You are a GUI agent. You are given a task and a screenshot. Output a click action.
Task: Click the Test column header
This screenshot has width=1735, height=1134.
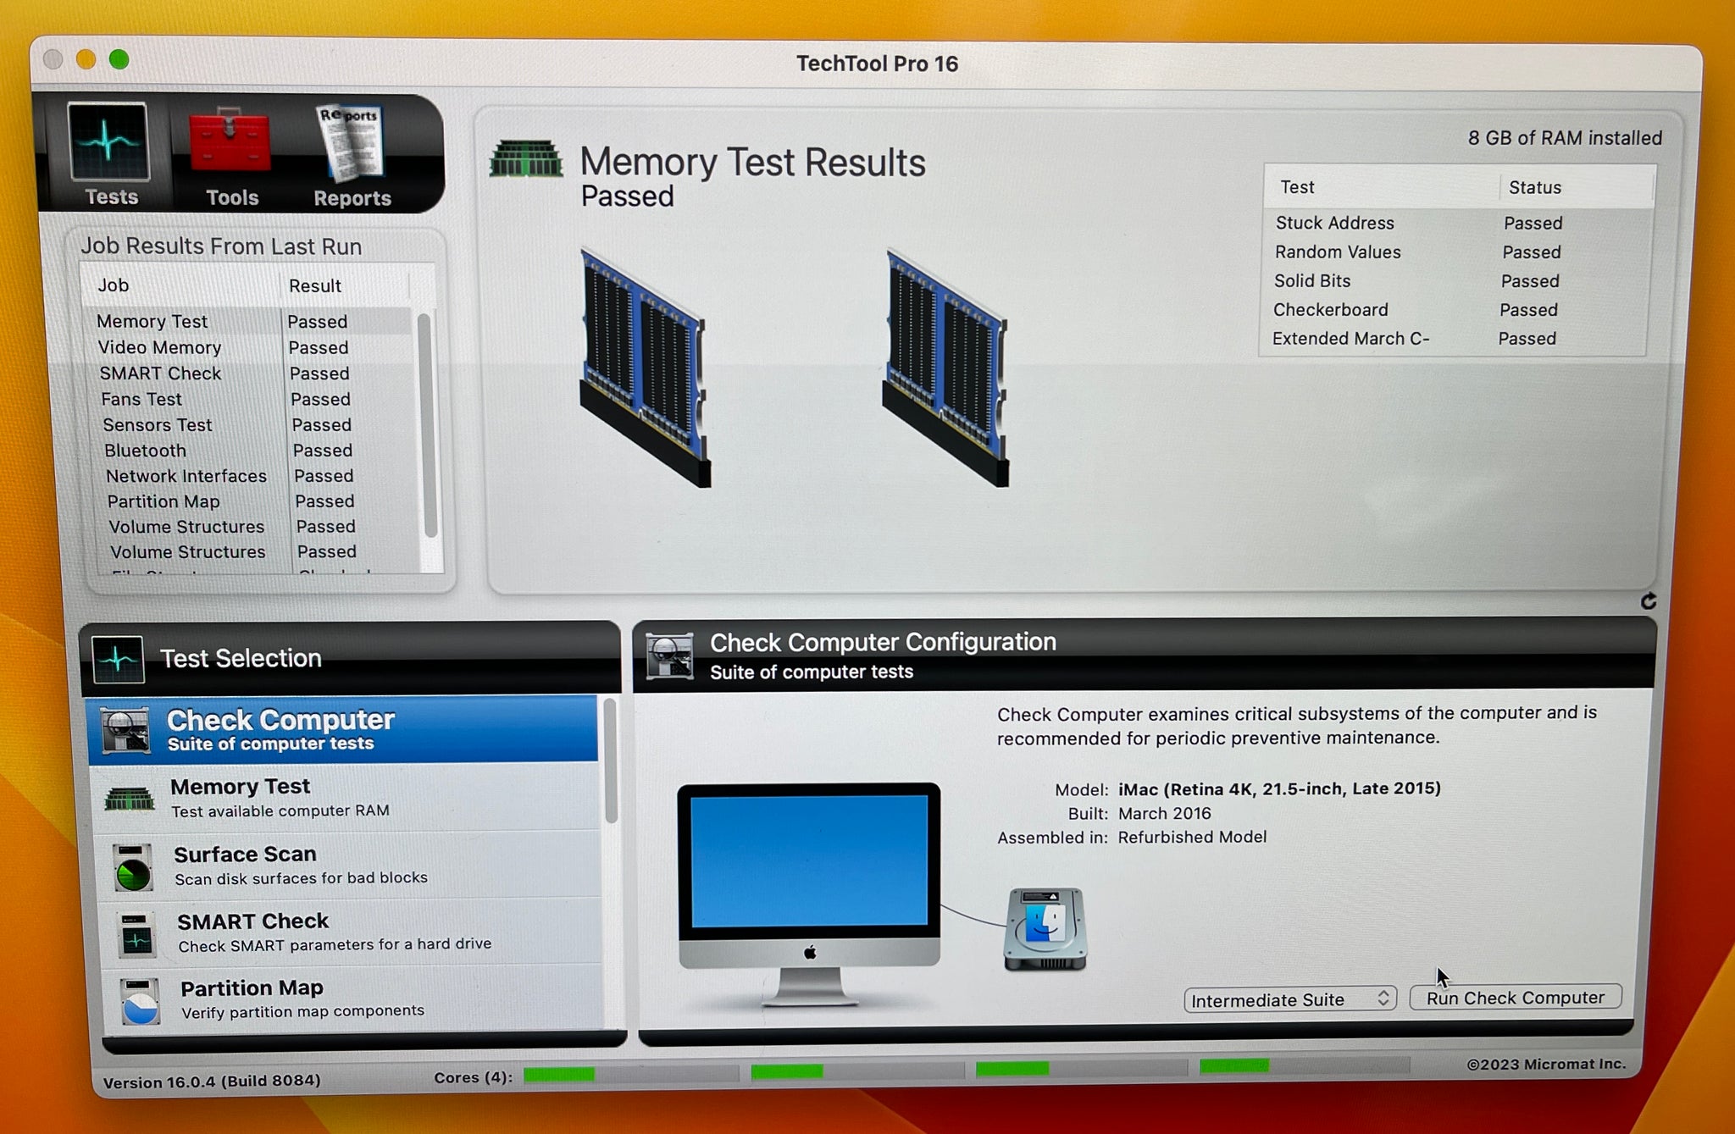(1381, 187)
